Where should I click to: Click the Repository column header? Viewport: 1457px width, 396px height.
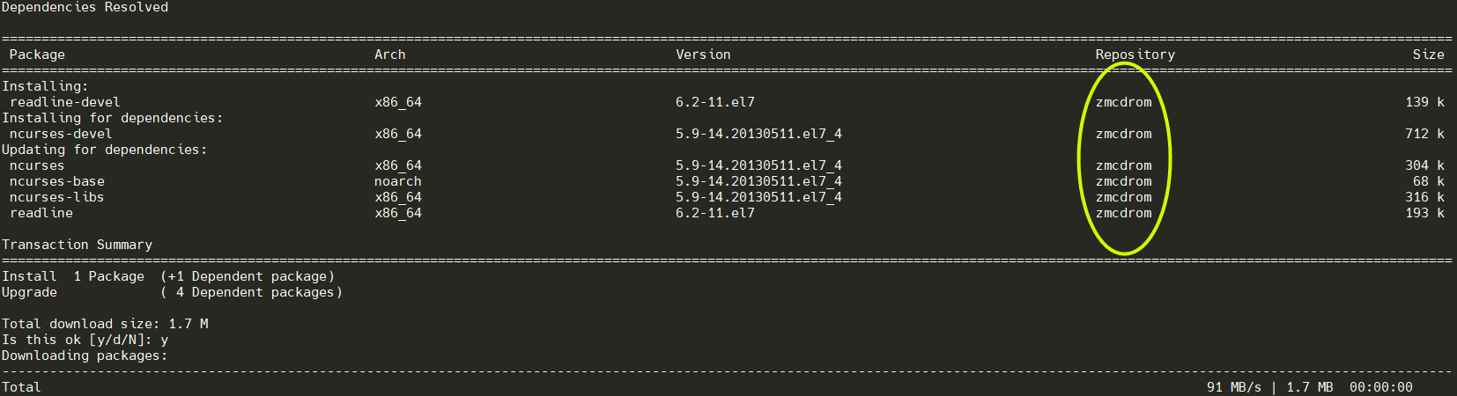click(1135, 55)
